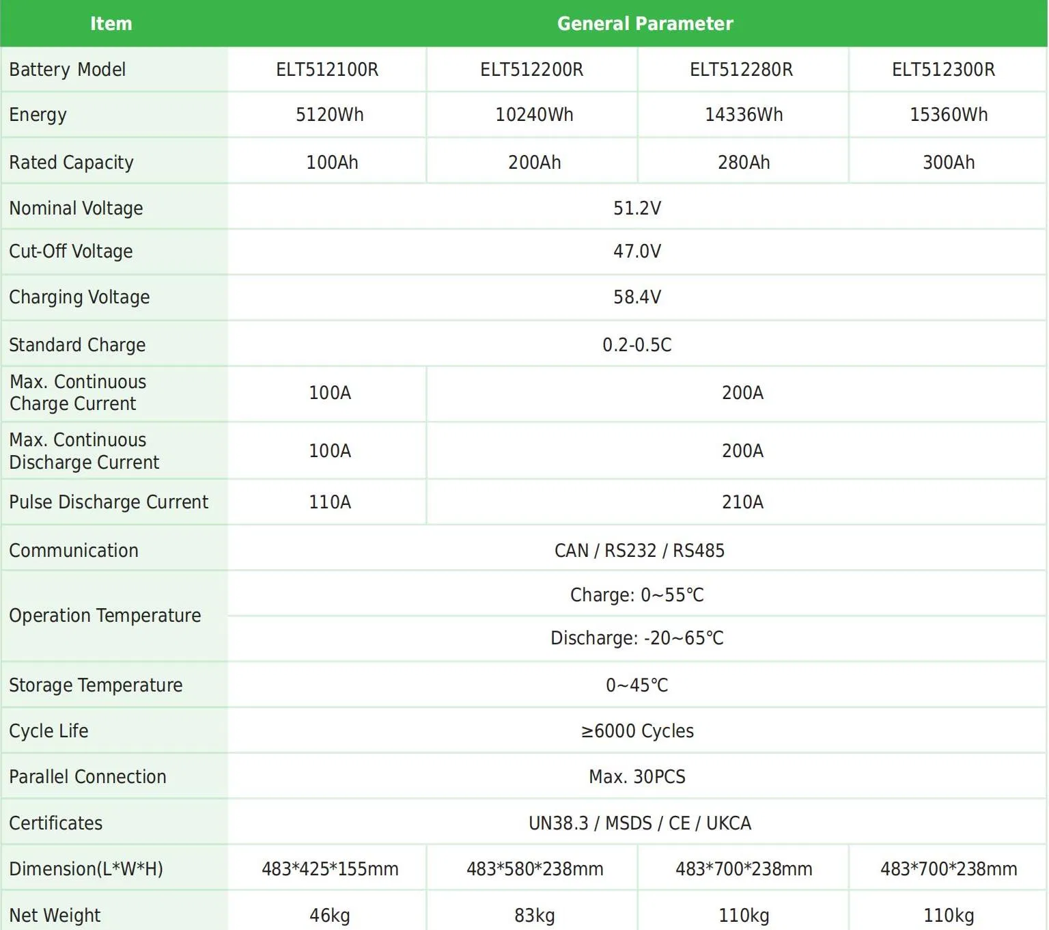Click the "Dimension(L*W*H)" row label
The height and width of the screenshot is (930, 1049).
click(x=86, y=869)
